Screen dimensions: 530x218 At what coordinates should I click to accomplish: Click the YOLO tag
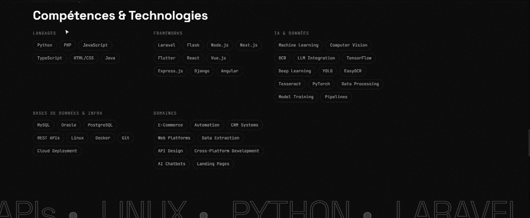click(x=328, y=71)
